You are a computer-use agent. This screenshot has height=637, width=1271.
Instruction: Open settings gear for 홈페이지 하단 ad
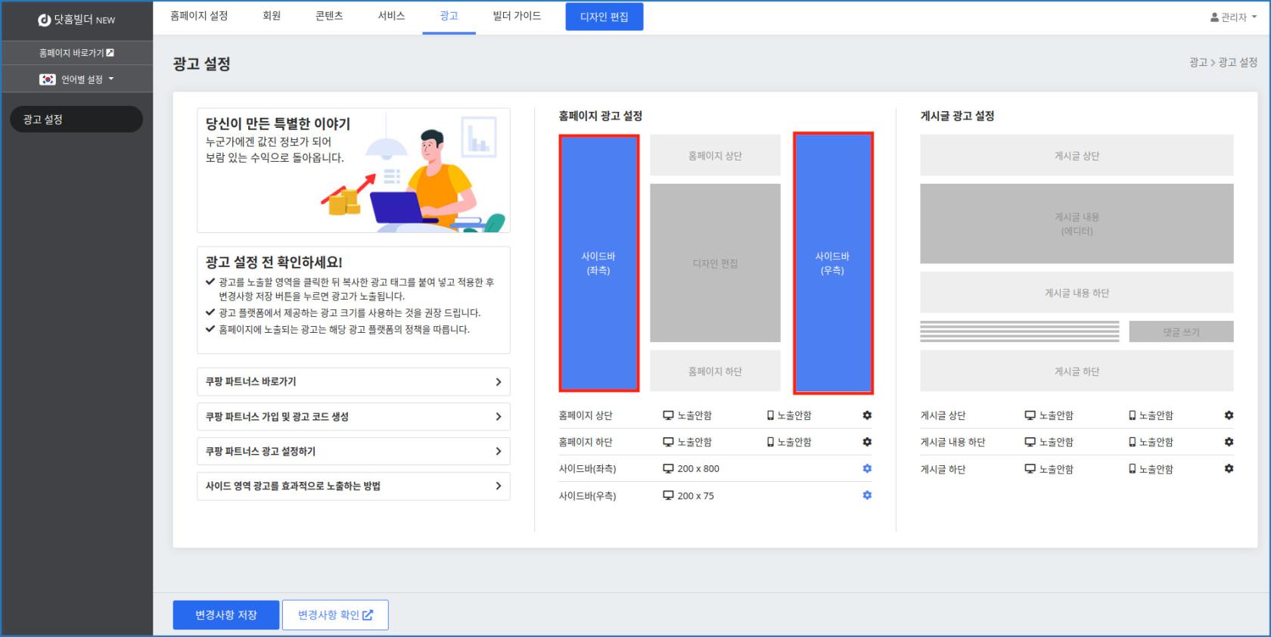(867, 442)
